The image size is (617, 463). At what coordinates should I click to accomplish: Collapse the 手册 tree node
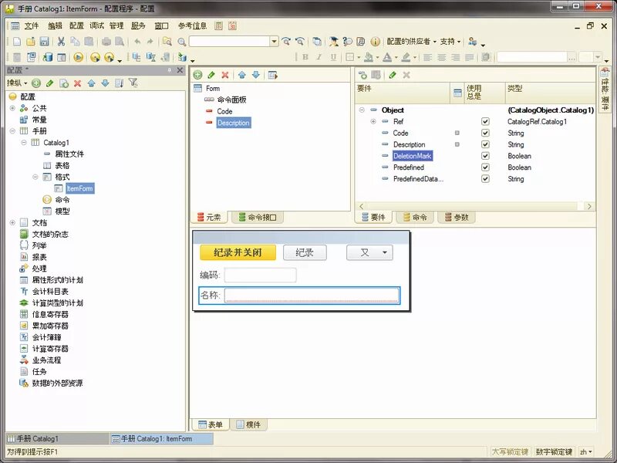[12, 130]
